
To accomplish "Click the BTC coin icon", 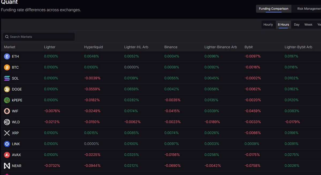I will coord(7,67).
